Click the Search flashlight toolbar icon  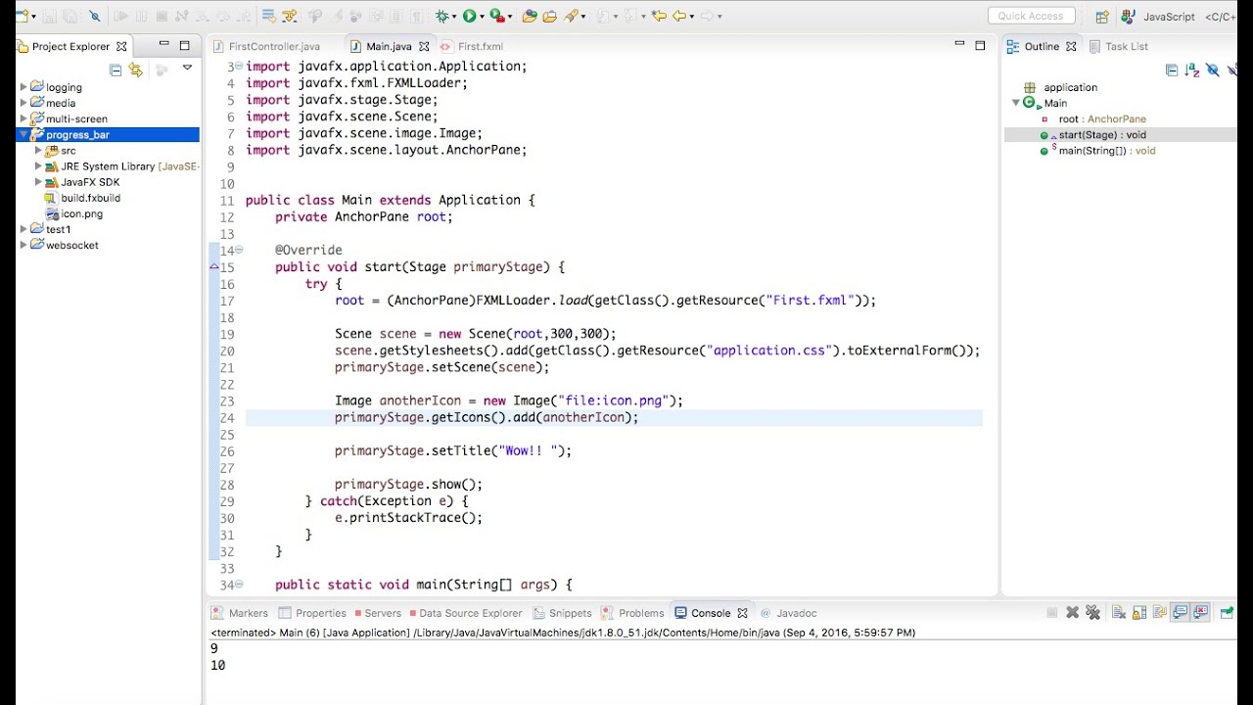(571, 16)
